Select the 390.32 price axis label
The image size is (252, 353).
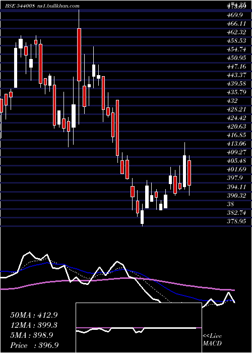tap(236, 195)
